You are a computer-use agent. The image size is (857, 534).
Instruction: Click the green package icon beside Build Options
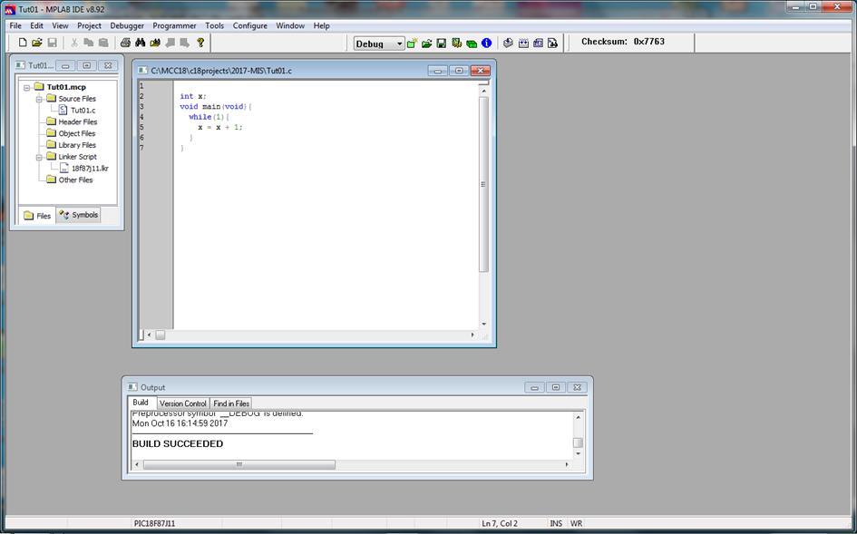pyautogui.click(x=472, y=44)
